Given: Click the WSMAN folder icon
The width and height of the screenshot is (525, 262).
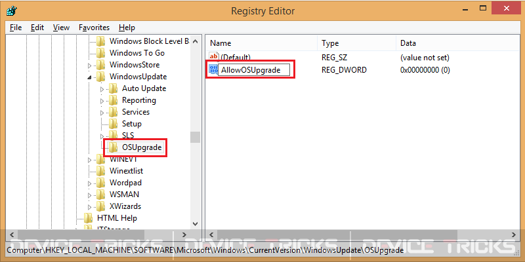Looking at the screenshot, I should coord(100,195).
